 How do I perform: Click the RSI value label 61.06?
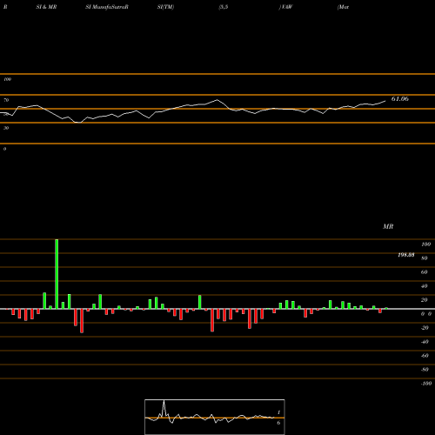point(400,99)
